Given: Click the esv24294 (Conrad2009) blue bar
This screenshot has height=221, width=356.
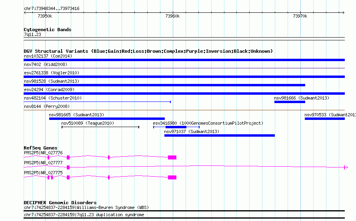Looking at the screenshot, I should [x=184, y=94].
